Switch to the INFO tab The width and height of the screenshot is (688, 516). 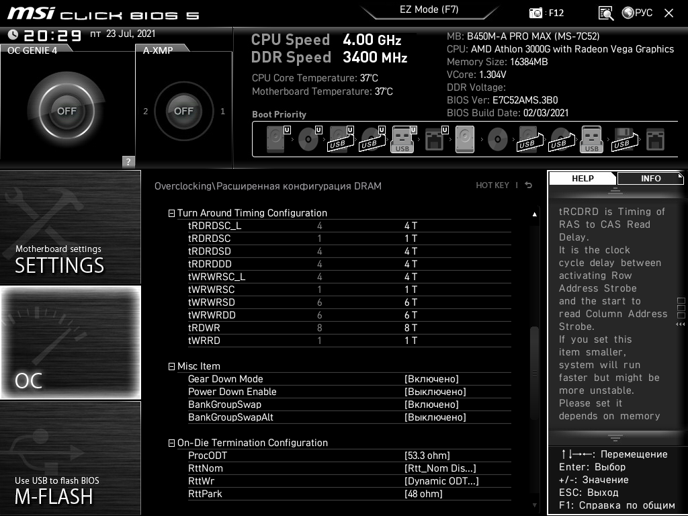click(x=650, y=178)
